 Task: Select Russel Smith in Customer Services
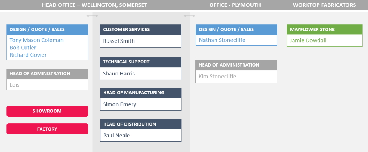(x=119, y=41)
